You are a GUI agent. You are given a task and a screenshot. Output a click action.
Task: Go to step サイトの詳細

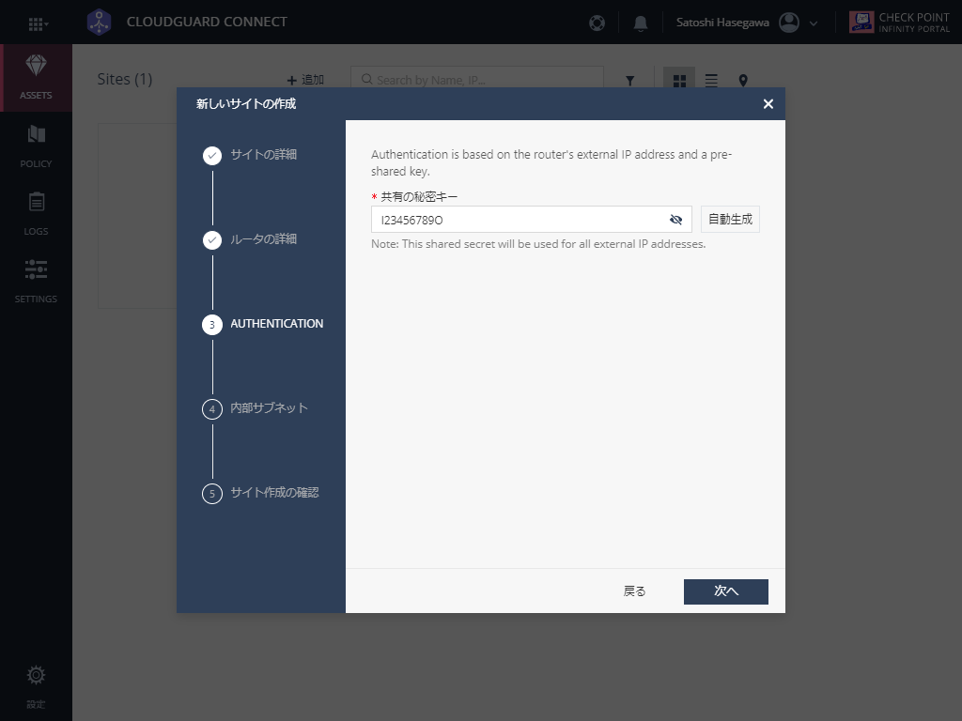(x=250, y=155)
